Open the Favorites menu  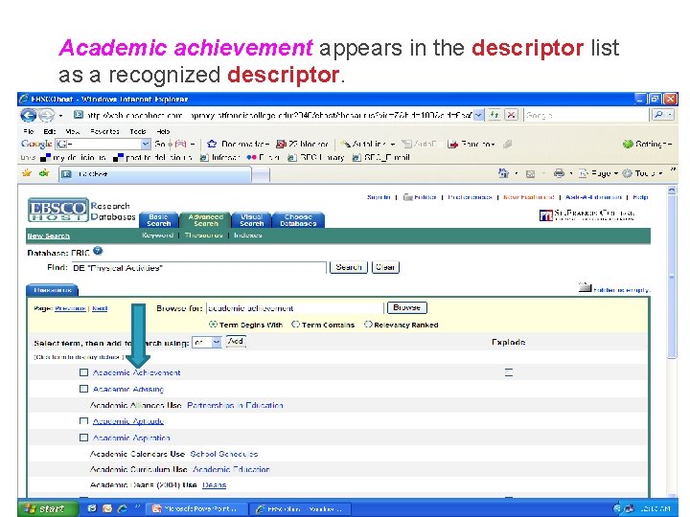[x=104, y=131]
